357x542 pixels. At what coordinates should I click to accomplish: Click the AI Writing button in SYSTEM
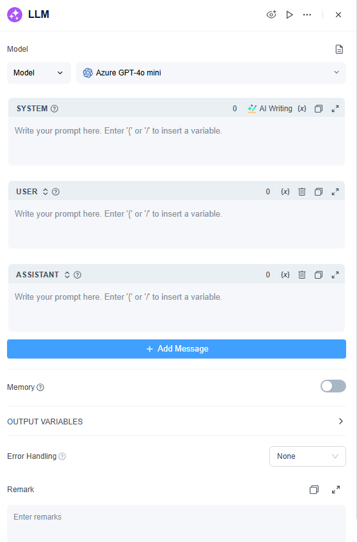[x=270, y=109]
